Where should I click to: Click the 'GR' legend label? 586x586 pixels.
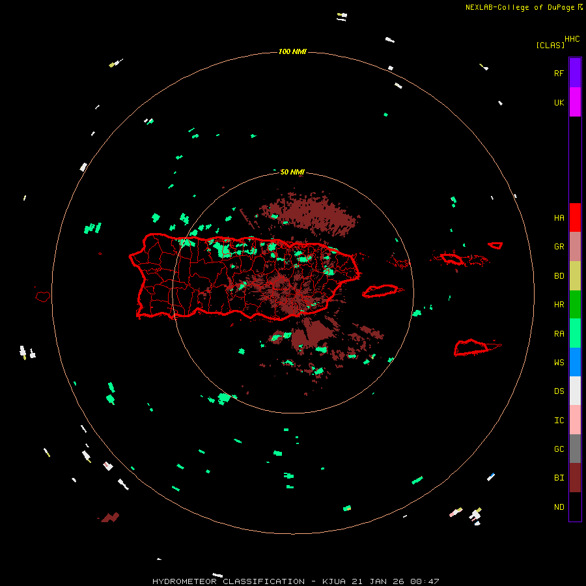tap(559, 246)
